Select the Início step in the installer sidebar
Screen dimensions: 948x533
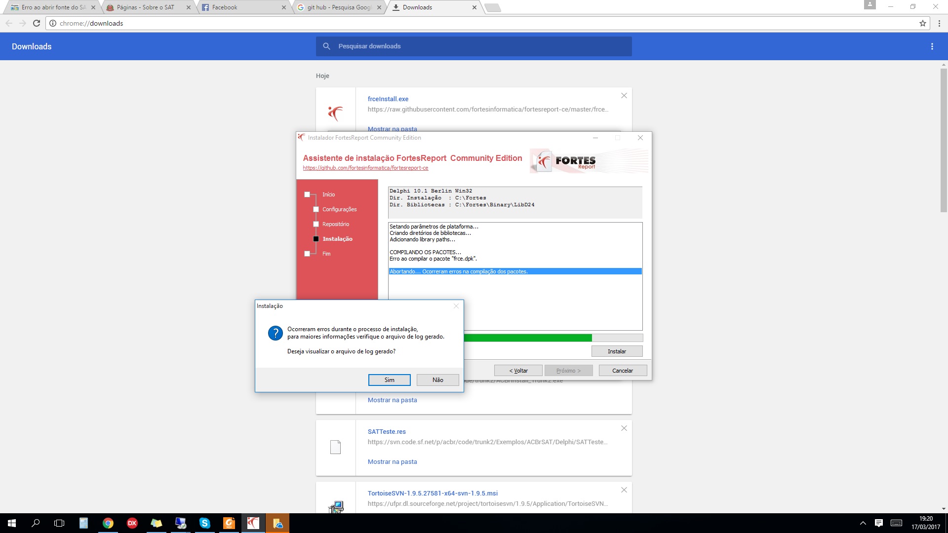(328, 194)
